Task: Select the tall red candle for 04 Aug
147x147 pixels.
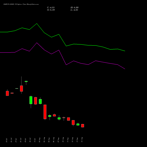Action: (x=45, y=112)
